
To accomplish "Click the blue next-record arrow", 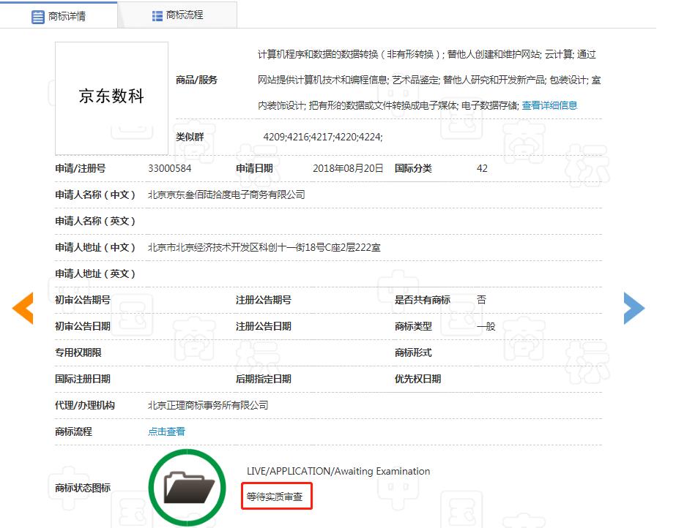I will coord(634,308).
